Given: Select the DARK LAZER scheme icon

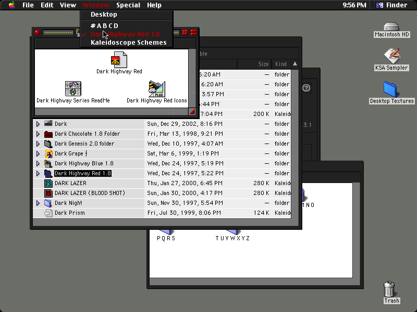Looking at the screenshot, I should tap(48, 184).
